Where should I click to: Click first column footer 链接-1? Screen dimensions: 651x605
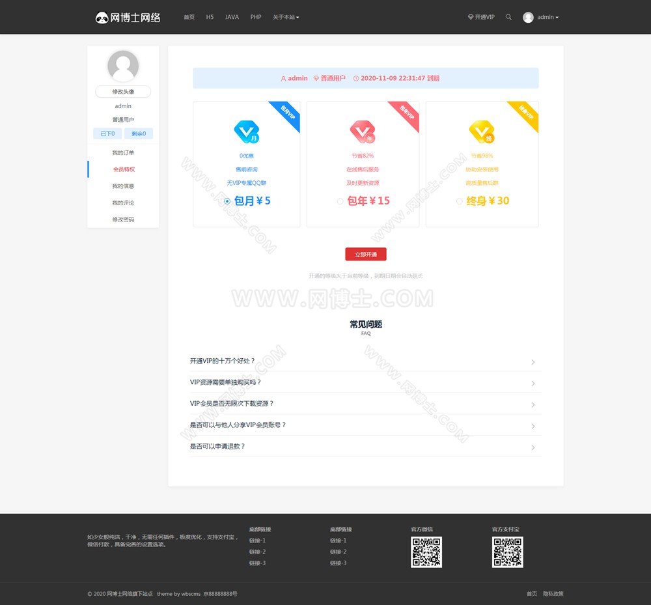coord(257,541)
